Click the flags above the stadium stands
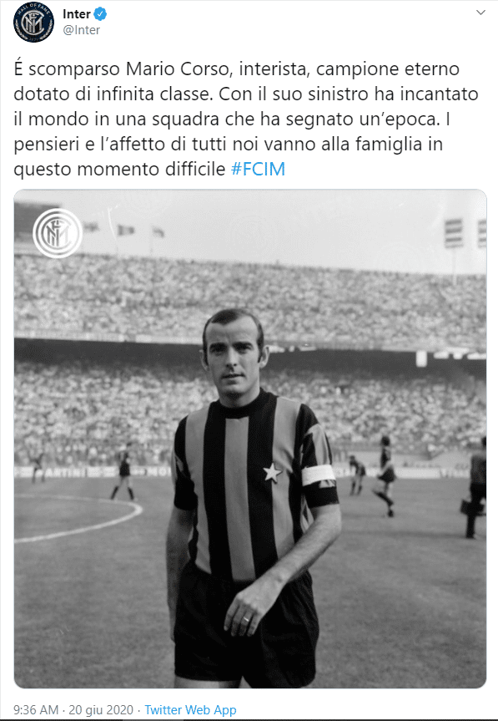Image resolution: width=498 pixels, height=721 pixels. pos(124,230)
